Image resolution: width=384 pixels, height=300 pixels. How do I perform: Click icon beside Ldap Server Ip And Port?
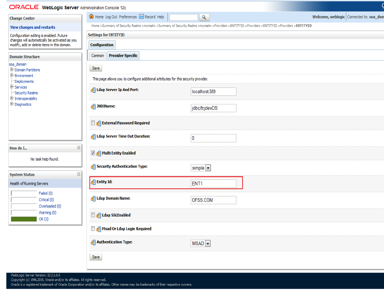coord(93,90)
